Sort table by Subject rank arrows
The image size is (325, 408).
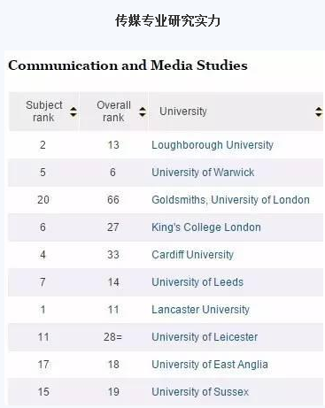pyautogui.click(x=74, y=112)
